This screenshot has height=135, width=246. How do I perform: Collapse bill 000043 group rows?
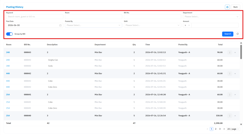[x=235, y=52]
